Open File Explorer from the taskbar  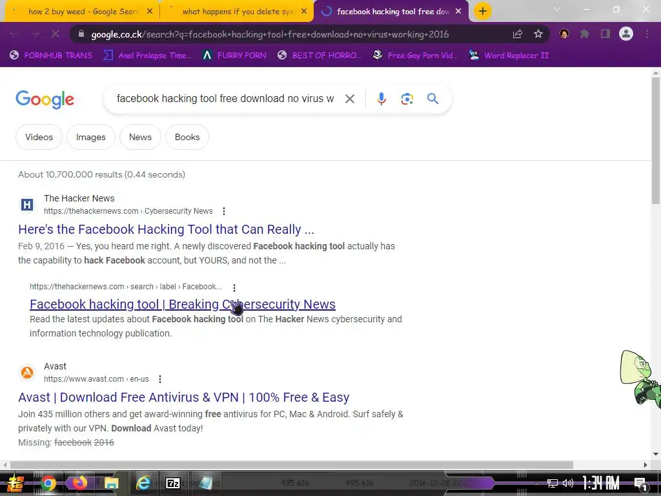(x=111, y=483)
